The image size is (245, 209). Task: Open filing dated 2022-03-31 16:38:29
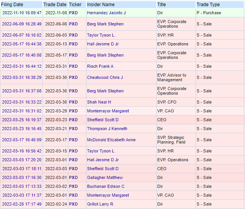(22, 77)
